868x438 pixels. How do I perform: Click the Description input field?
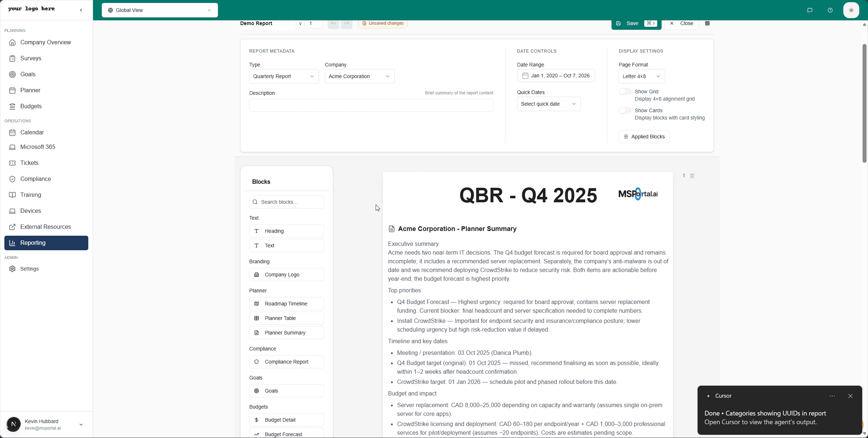(371, 105)
